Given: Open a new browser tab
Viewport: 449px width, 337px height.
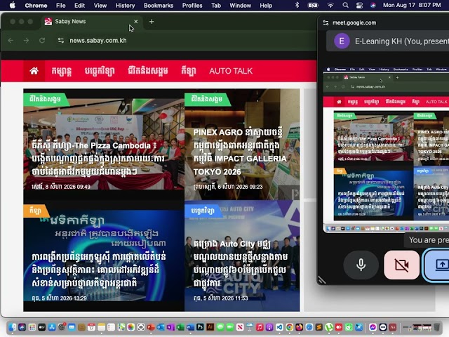Looking at the screenshot, I should [x=152, y=22].
